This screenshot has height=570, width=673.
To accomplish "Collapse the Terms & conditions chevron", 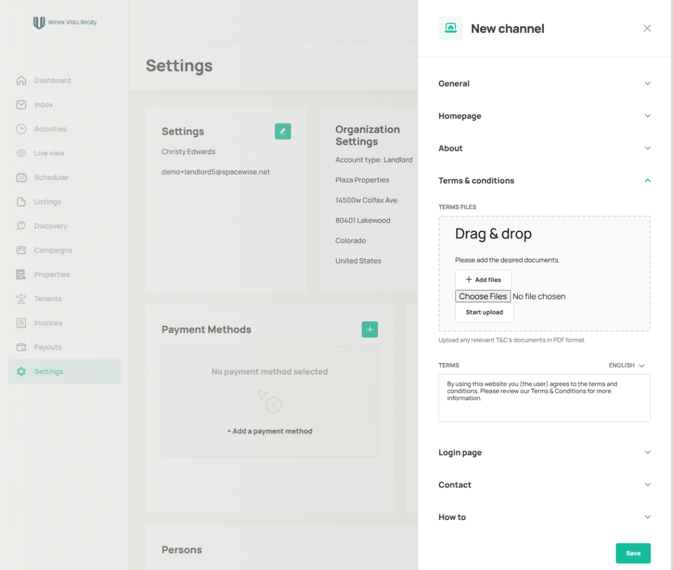I will coord(648,180).
